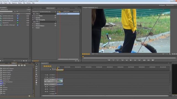
Task: Mute the Audio 2 track speaker
Action: point(45,87)
